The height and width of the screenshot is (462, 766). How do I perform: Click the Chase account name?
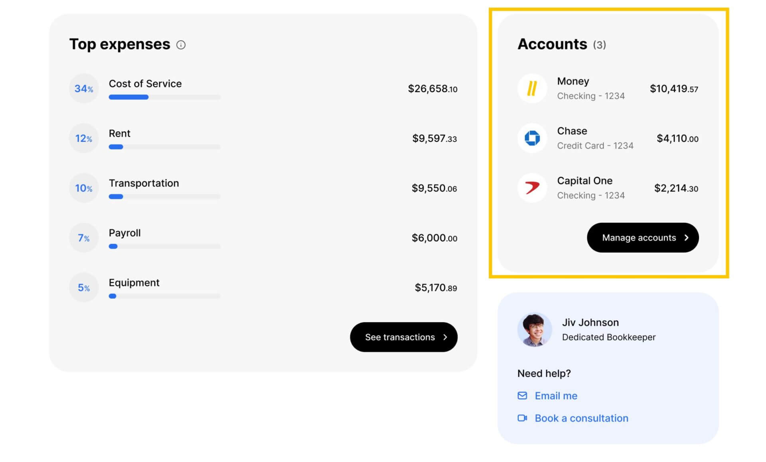pyautogui.click(x=572, y=131)
